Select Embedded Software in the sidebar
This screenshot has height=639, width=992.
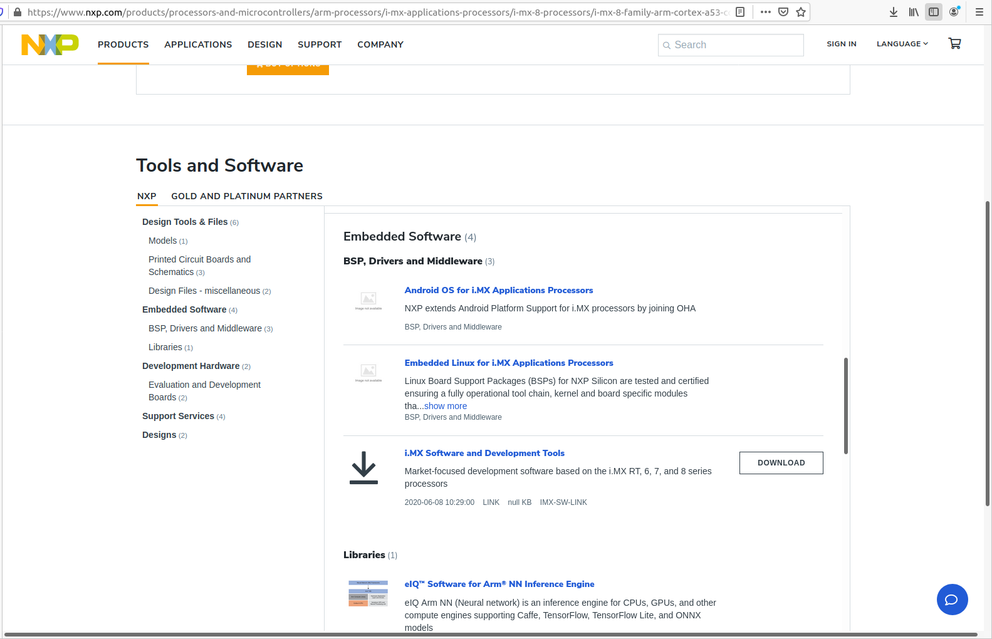[x=190, y=309]
